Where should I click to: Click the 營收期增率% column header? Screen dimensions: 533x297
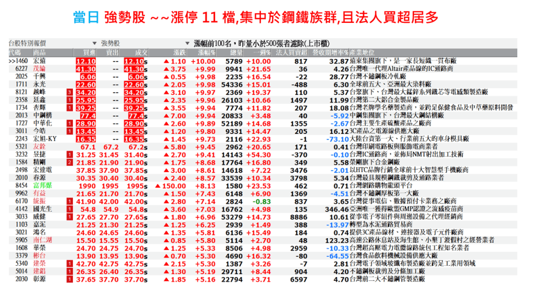pyautogui.click(x=329, y=53)
